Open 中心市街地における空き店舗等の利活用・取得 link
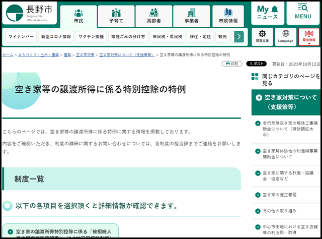 click(x=290, y=229)
